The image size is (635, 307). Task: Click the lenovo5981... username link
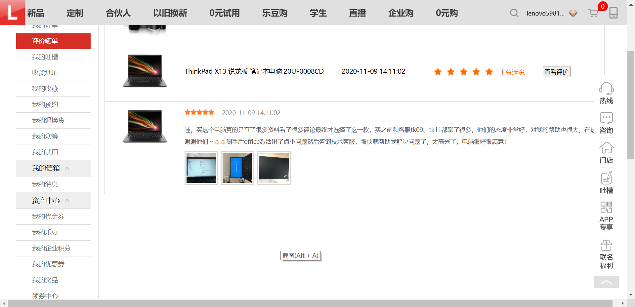[545, 13]
